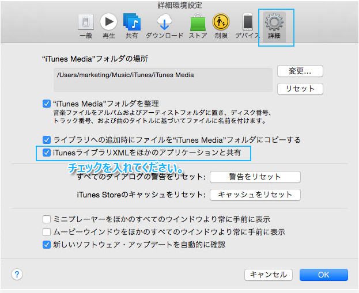The image size is (359, 293).
Task: Click the 一般 tab label
Action: [x=86, y=36]
